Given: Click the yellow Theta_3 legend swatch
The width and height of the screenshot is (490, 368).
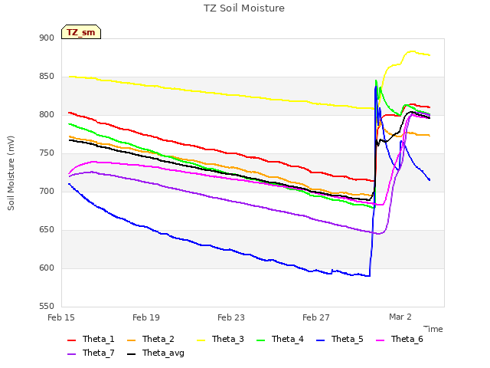Looking at the screenshot, I should (201, 340).
